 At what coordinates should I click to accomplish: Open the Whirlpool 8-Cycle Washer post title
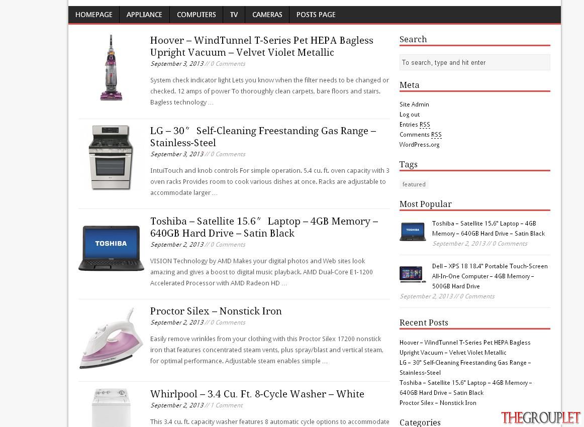point(257,394)
